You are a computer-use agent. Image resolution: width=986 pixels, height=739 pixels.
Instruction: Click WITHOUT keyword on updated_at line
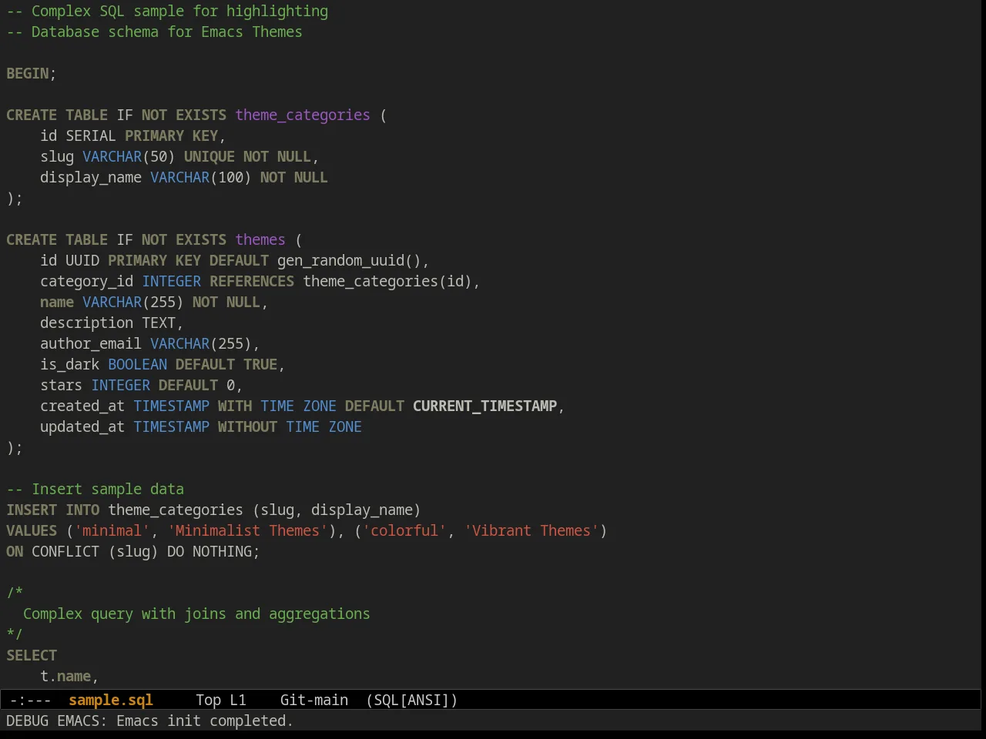point(247,426)
